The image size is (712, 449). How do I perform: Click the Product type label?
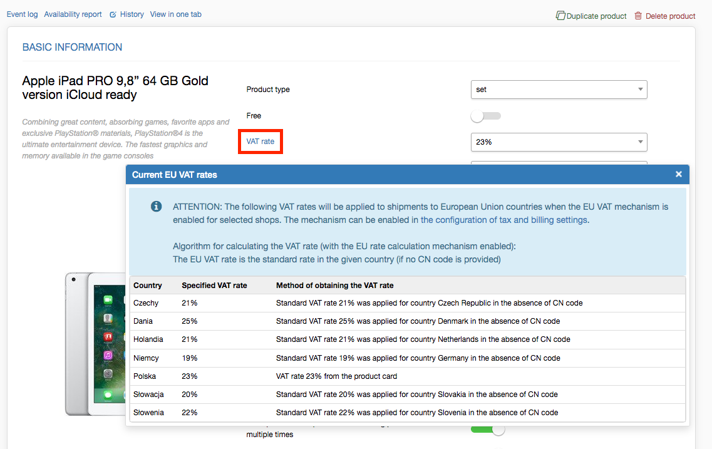pyautogui.click(x=268, y=90)
